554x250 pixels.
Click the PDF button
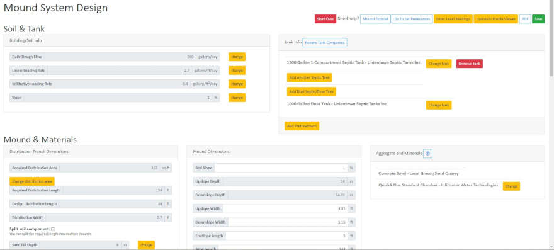(x=525, y=19)
